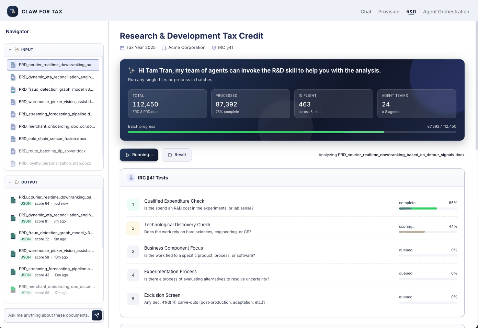This screenshot has height=328, width=478.
Task: Click the TOTAL 112,450 stat card
Action: (168, 104)
